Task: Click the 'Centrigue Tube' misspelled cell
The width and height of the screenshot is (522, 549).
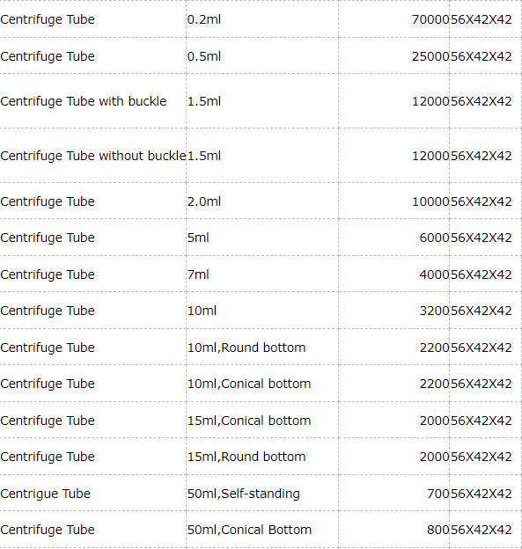Action: pyautogui.click(x=92, y=494)
